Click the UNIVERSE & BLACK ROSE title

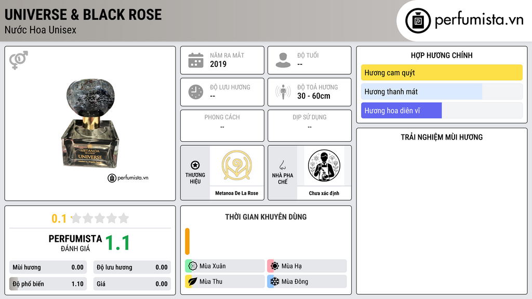pos(83,15)
